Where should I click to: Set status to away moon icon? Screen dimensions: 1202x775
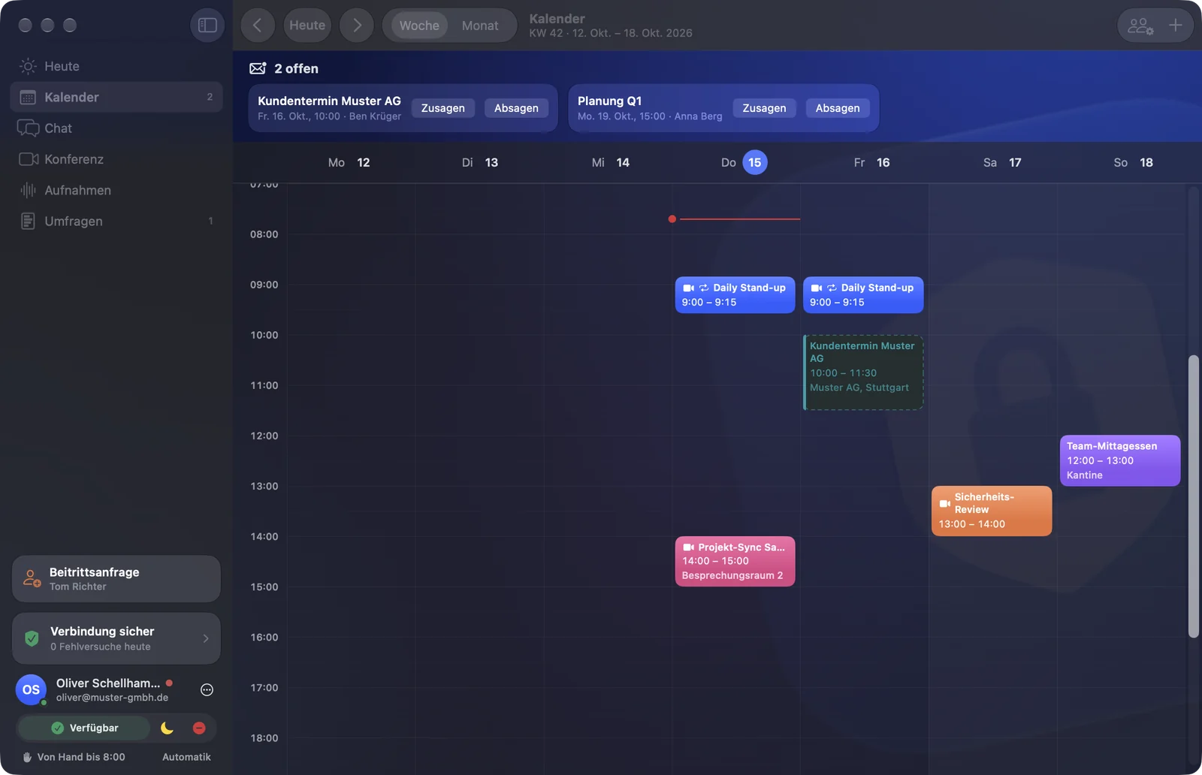click(167, 728)
